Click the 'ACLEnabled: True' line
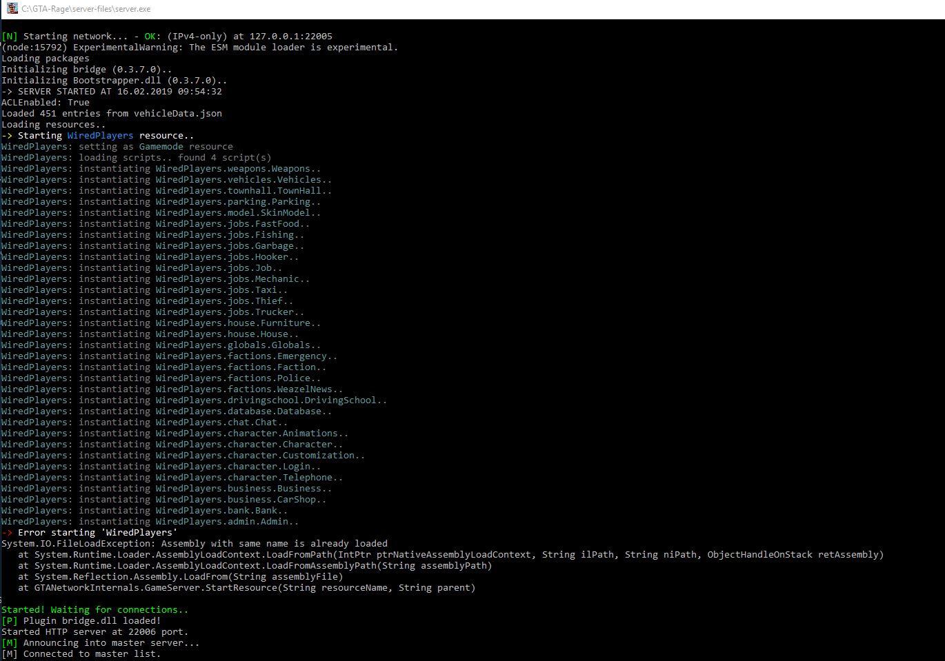 point(46,103)
